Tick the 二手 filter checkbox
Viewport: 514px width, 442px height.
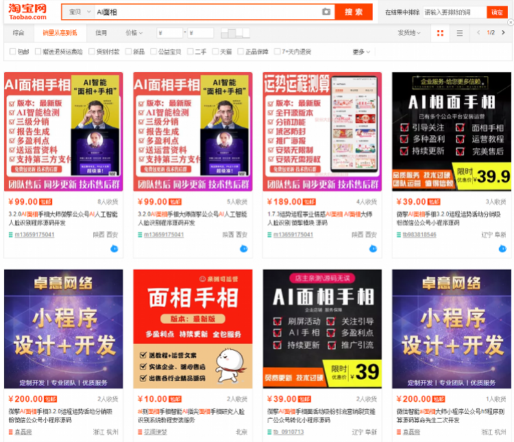coord(190,51)
